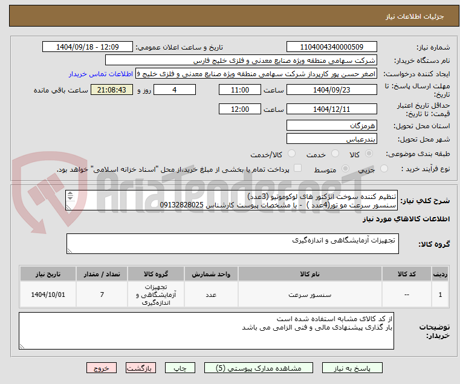This screenshot has height=384, width=460.
Task: Click the days remaining field showing 4
Action: 175,90
